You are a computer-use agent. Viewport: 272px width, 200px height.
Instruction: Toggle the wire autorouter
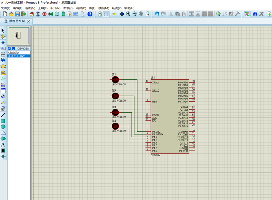click(247, 14)
